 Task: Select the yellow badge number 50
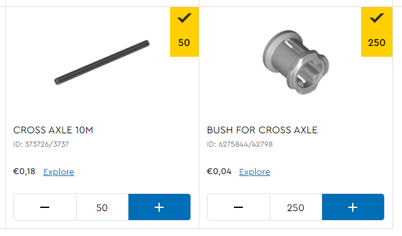tap(184, 43)
